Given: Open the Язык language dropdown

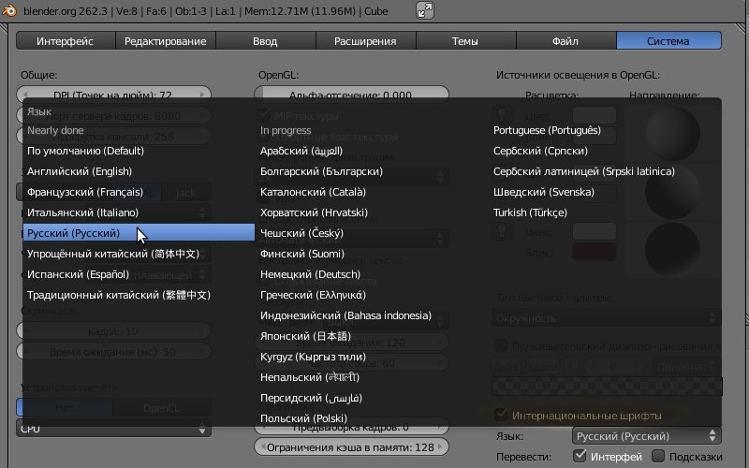Looking at the screenshot, I should point(646,436).
